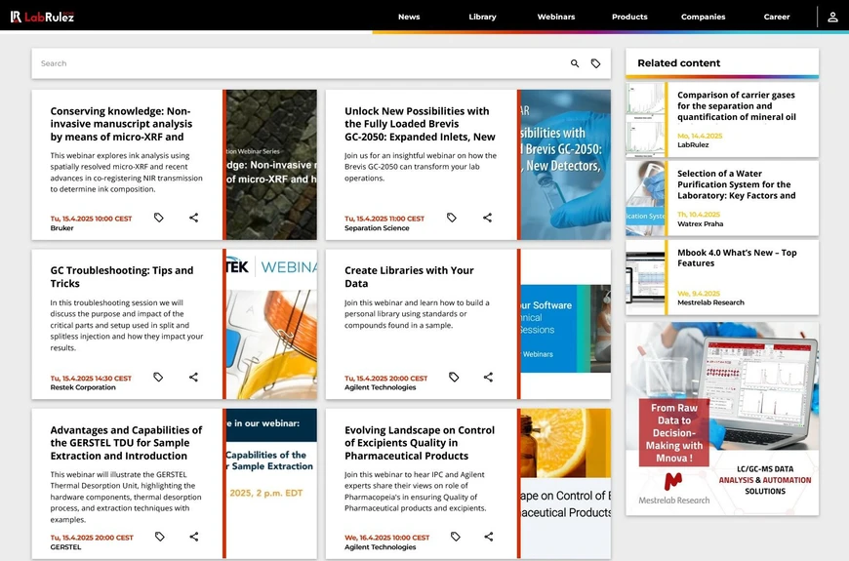The image size is (849, 561).
Task: Open the tag filter icon in search bar
Action: (595, 63)
